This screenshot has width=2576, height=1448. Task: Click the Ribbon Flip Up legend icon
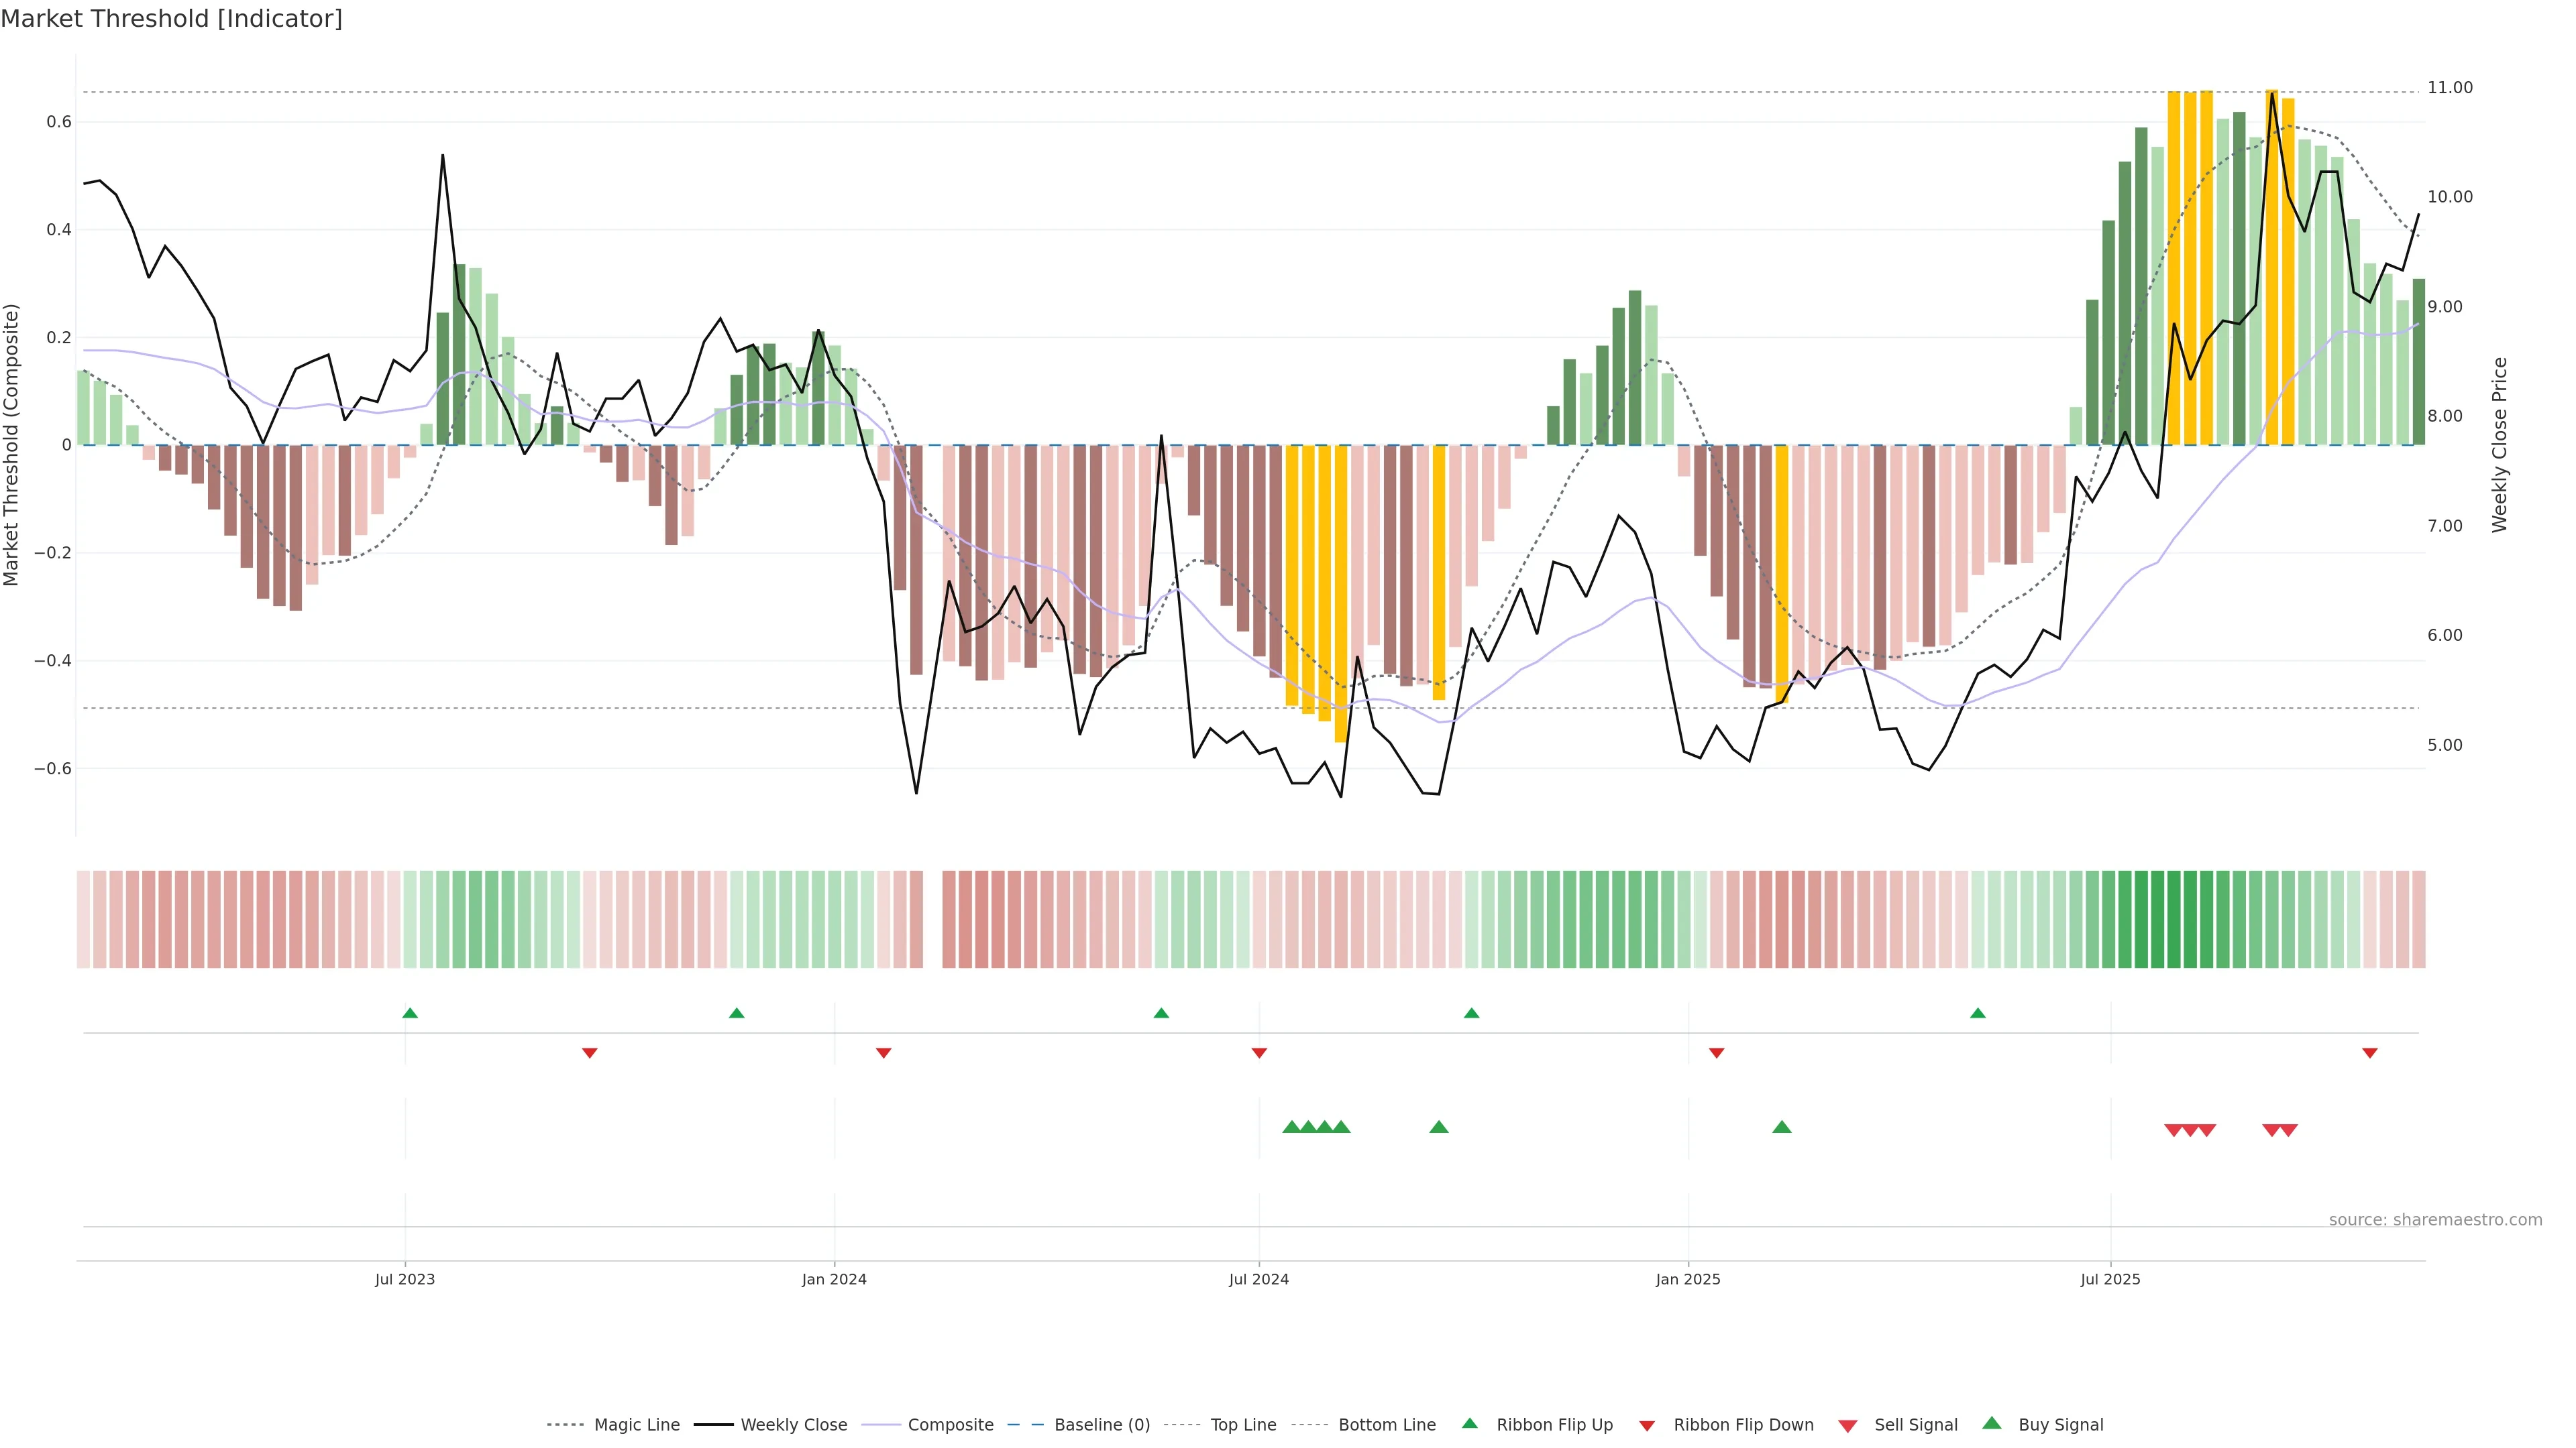click(1469, 1423)
